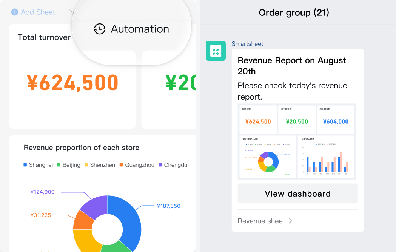Select the blue Shanghai legend swatch

pyautogui.click(x=25, y=165)
